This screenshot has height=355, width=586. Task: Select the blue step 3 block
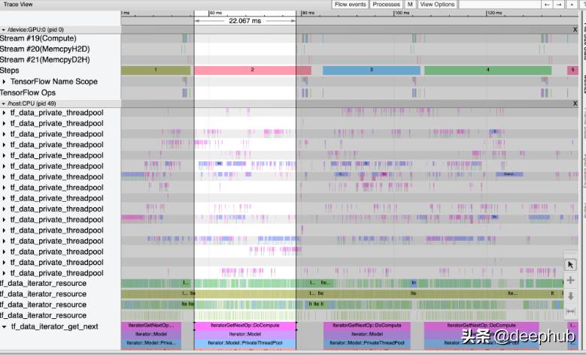(x=372, y=70)
